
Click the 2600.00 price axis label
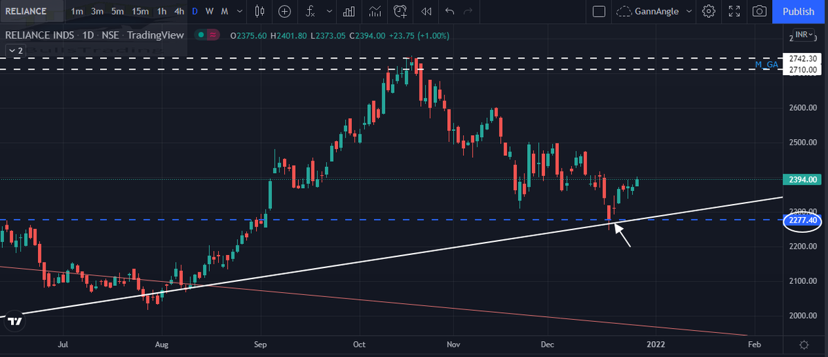(x=804, y=108)
